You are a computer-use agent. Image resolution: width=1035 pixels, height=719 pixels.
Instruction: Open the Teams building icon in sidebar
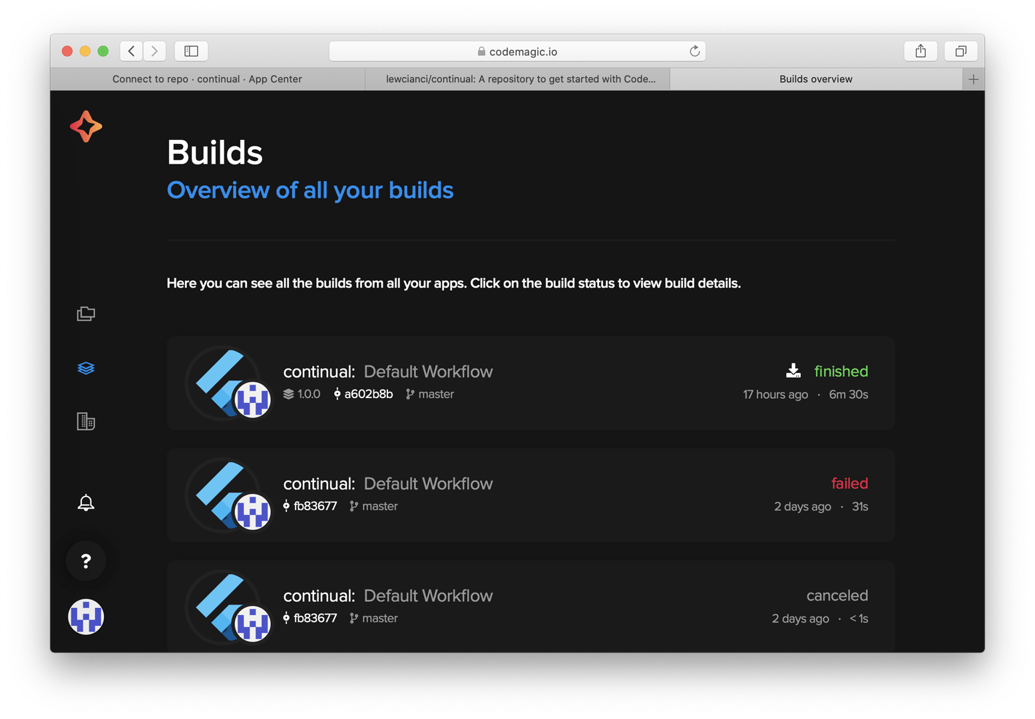pos(86,421)
